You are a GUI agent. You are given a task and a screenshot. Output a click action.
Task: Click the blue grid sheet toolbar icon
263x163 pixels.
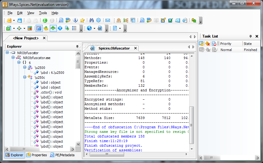tap(178, 21)
